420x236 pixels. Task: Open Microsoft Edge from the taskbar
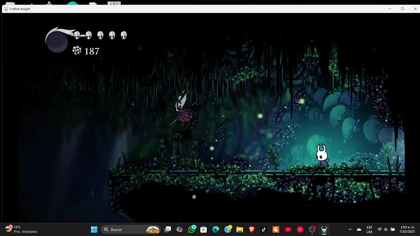216,229
